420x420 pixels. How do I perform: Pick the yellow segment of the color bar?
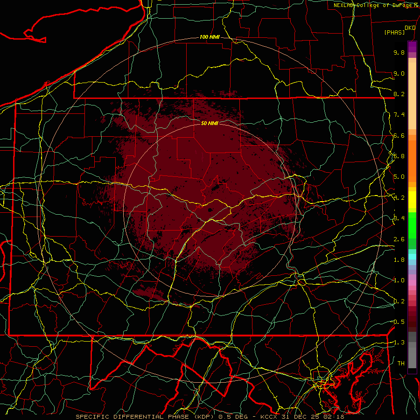412,200
